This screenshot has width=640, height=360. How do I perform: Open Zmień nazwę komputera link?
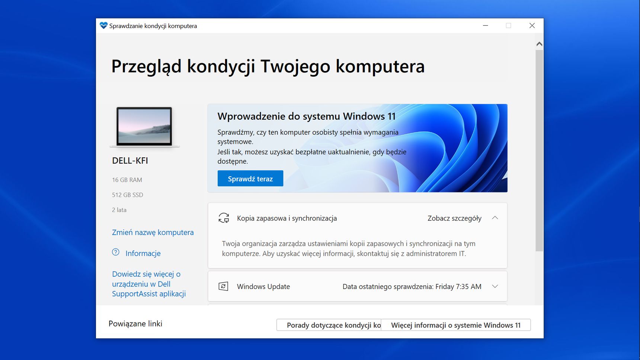[153, 232]
